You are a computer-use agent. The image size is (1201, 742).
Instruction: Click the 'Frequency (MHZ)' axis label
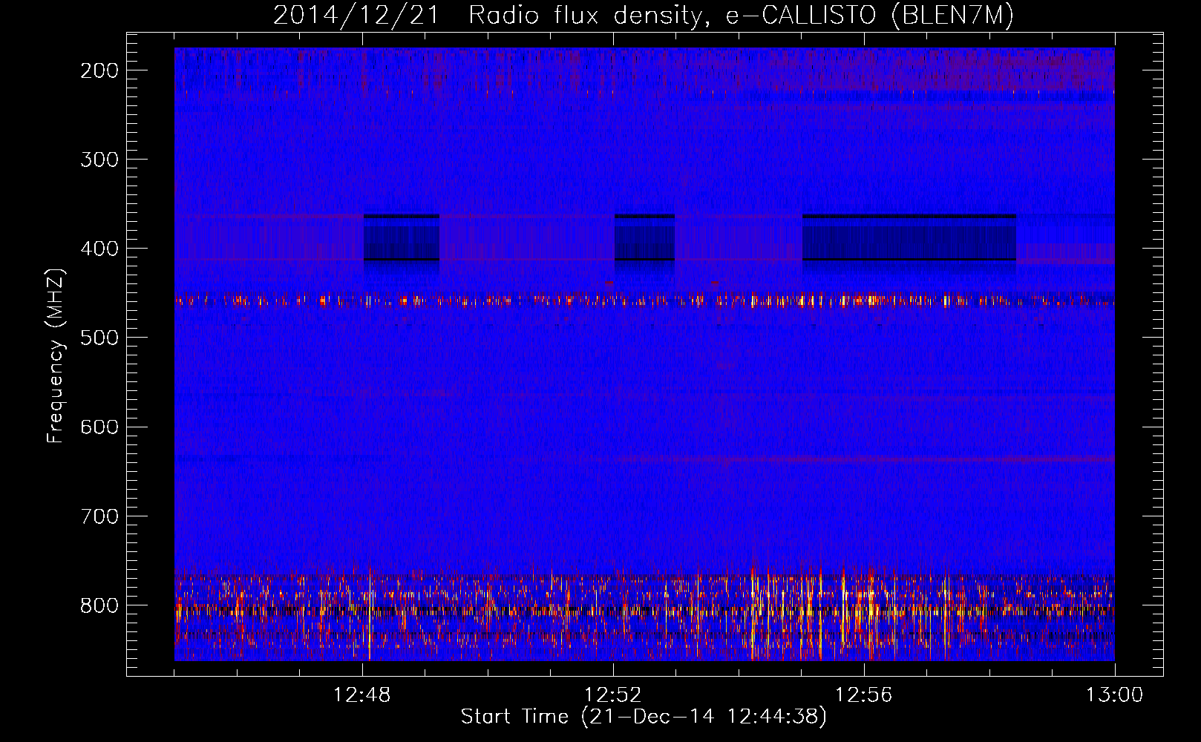click(56, 355)
